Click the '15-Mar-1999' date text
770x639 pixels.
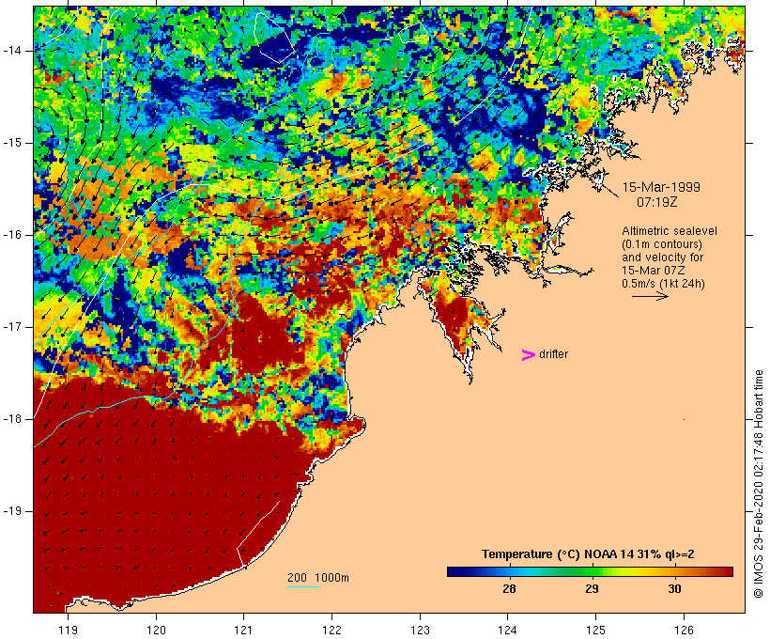pos(661,187)
